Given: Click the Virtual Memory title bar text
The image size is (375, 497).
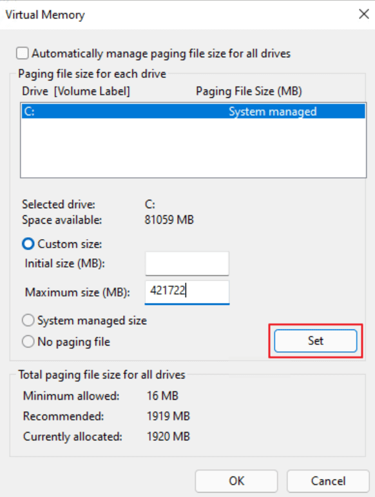Looking at the screenshot, I should [x=45, y=15].
